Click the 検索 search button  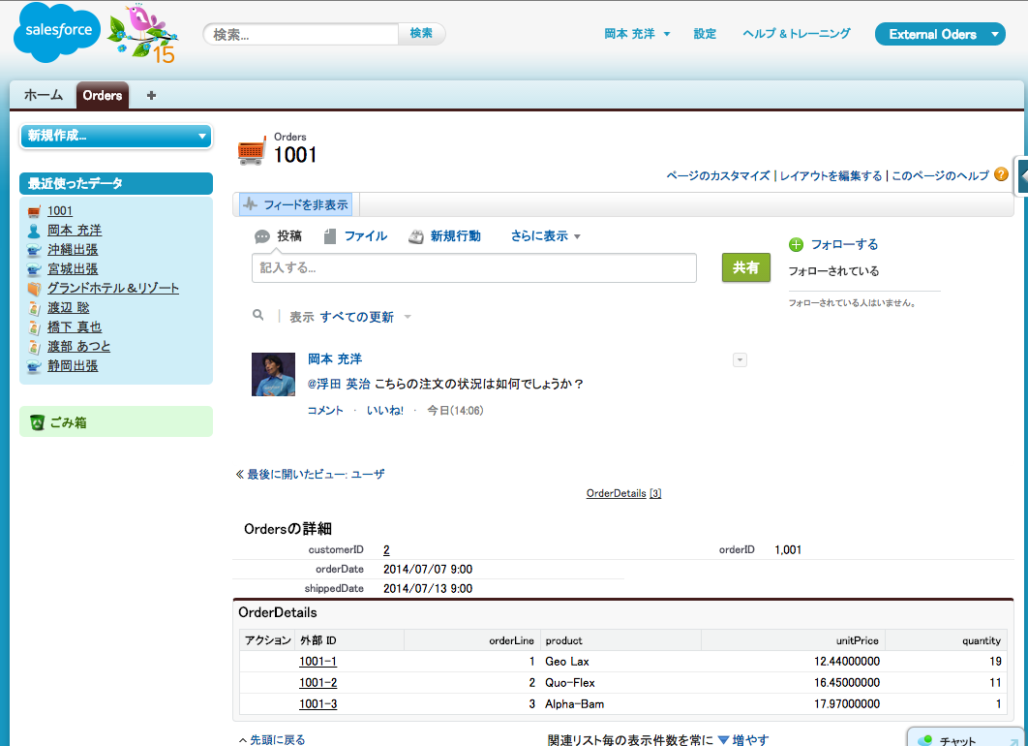(x=422, y=34)
